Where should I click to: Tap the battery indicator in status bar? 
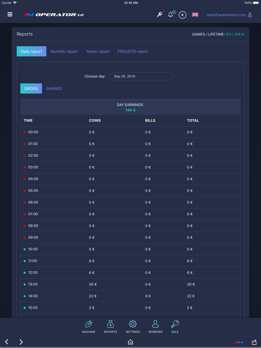(256, 3)
